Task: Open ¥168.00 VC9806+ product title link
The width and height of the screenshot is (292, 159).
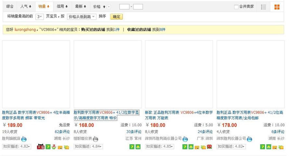Action: (106, 115)
